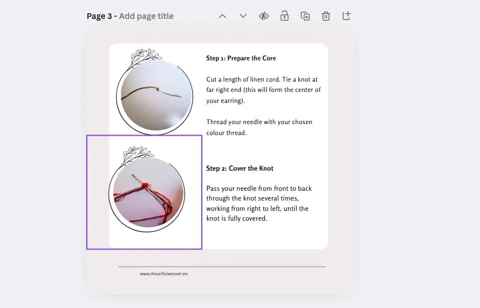The image size is (480, 308).
Task: Duplicate page 3
Action: 305,16
